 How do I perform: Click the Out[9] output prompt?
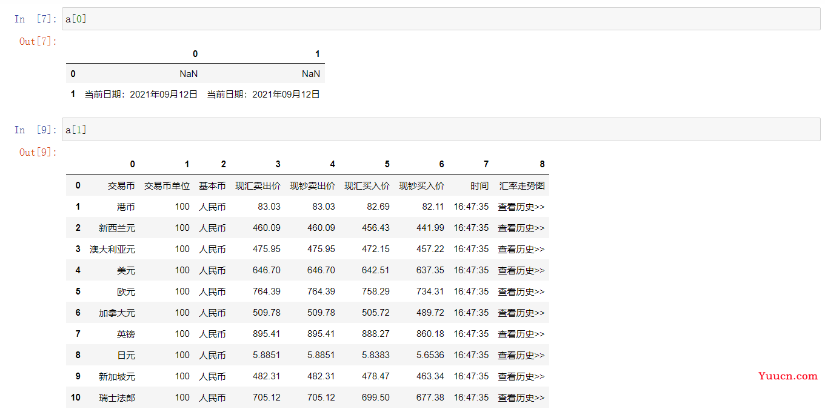[x=38, y=152]
